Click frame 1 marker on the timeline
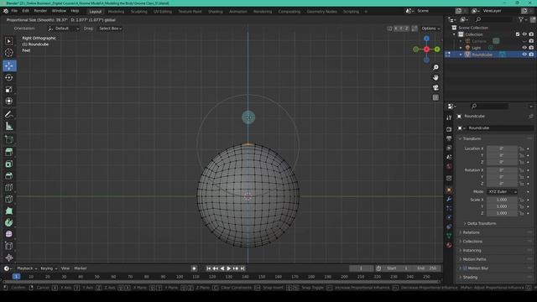Screen dimensions: 537x302 [x=16, y=277]
